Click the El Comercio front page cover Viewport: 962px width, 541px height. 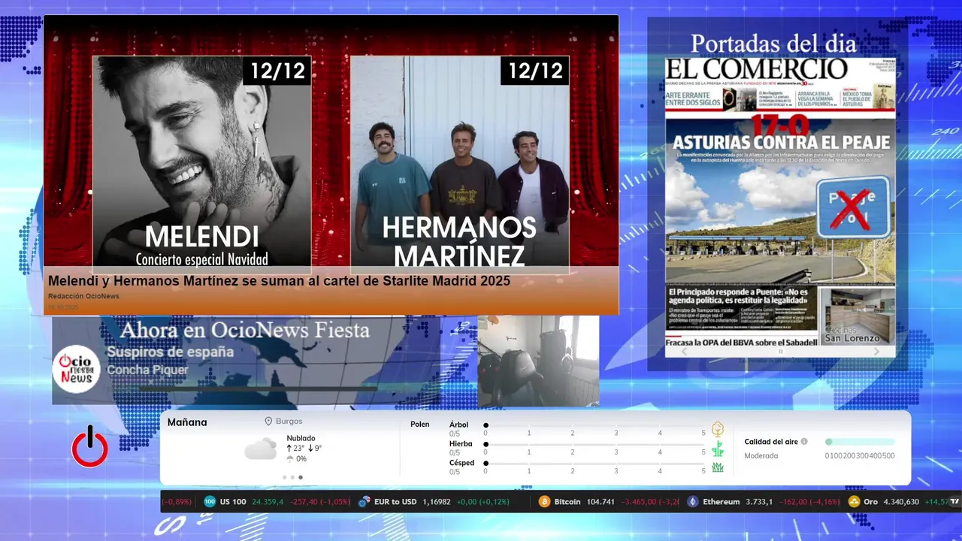780,201
